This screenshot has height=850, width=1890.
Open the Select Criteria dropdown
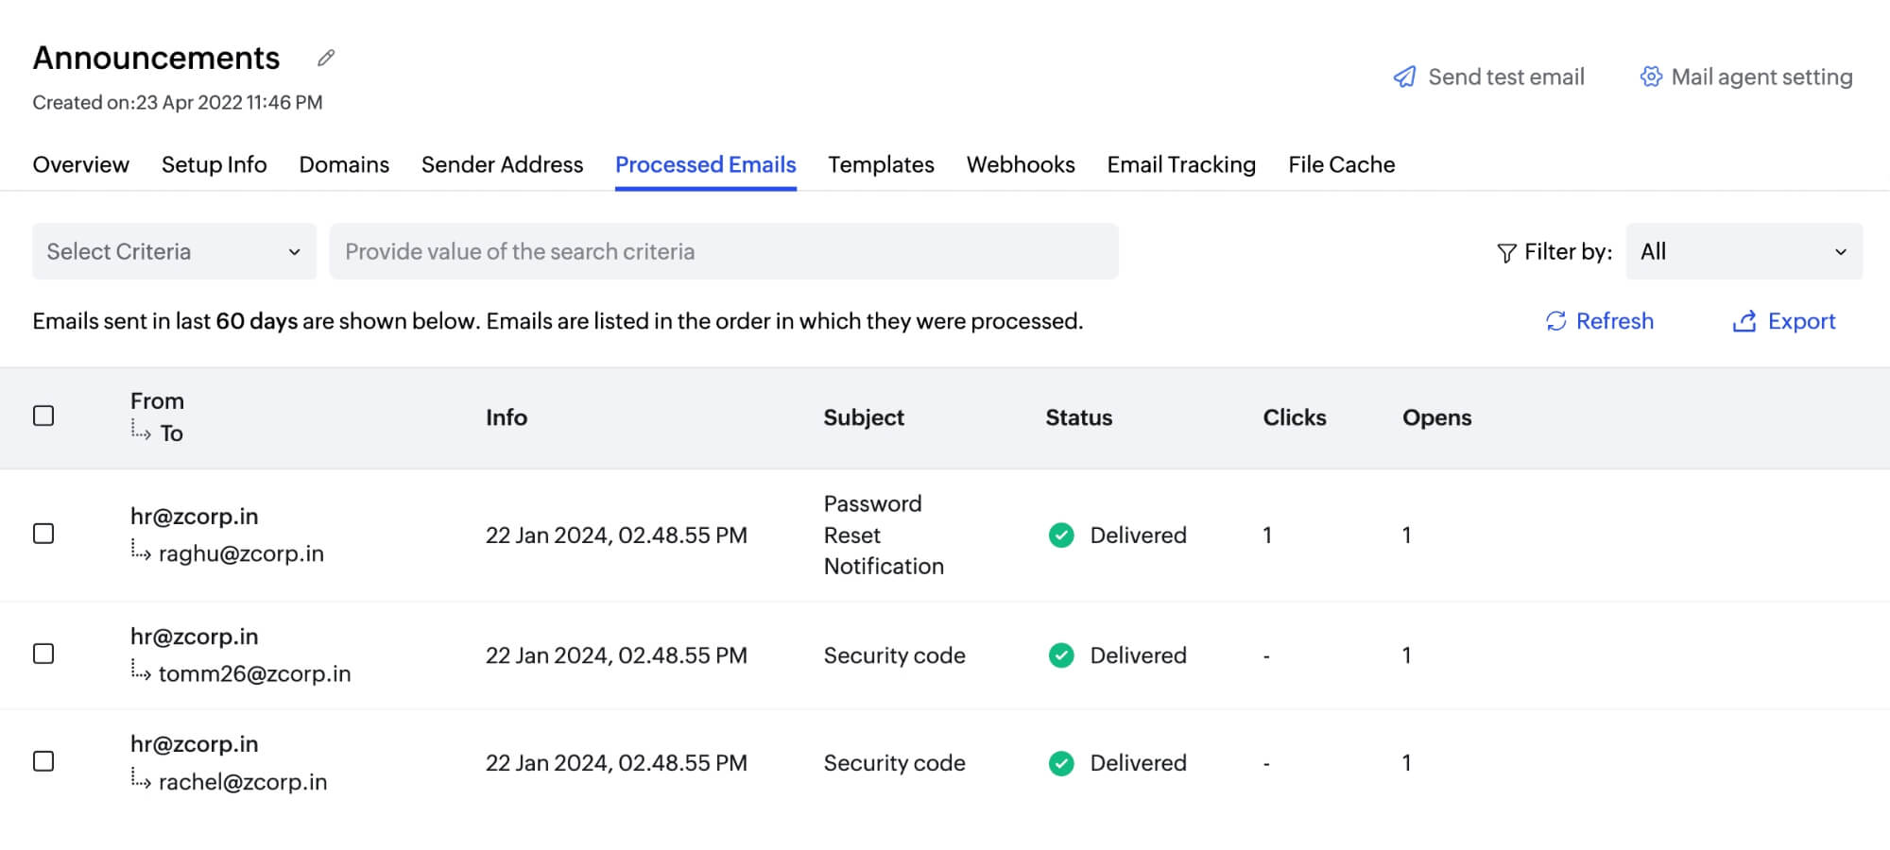point(174,252)
